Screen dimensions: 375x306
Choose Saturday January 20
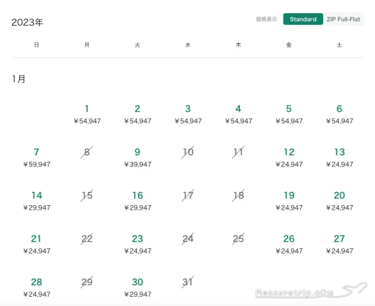tap(339, 201)
